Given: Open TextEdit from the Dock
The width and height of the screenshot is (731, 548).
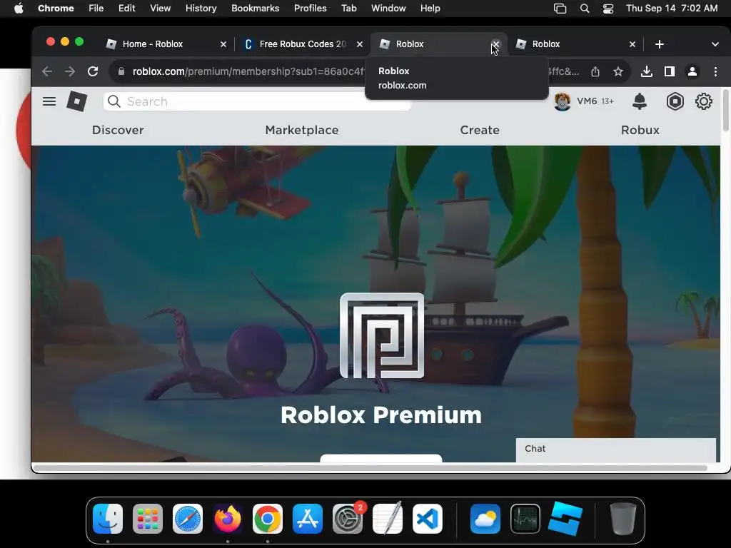Looking at the screenshot, I should point(388,519).
